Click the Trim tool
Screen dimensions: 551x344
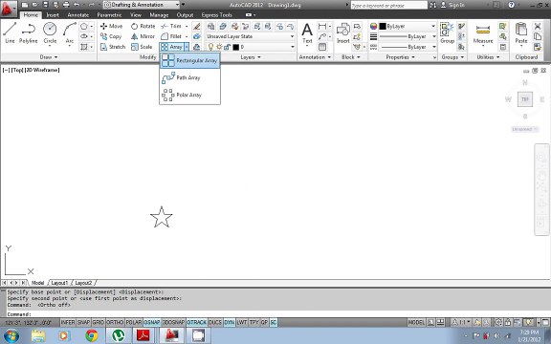click(171, 26)
